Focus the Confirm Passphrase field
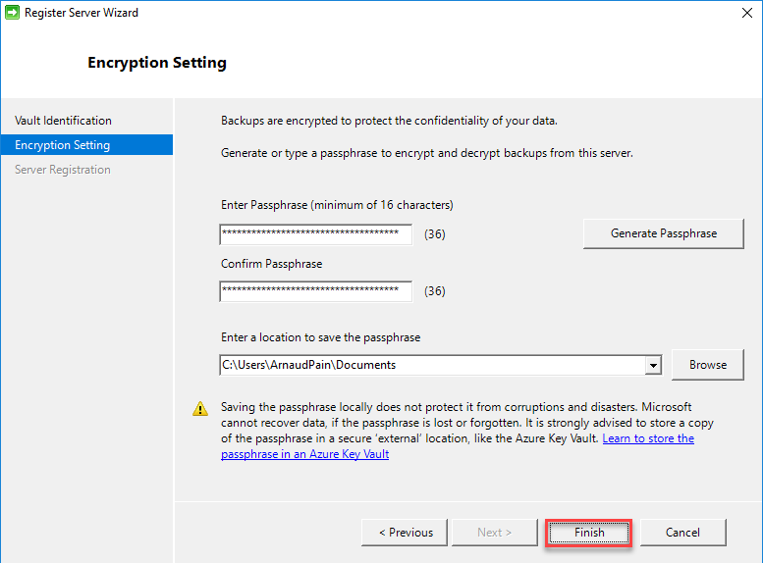This screenshot has width=763, height=563. (315, 291)
